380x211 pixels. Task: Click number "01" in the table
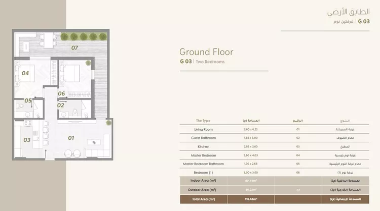click(298, 129)
